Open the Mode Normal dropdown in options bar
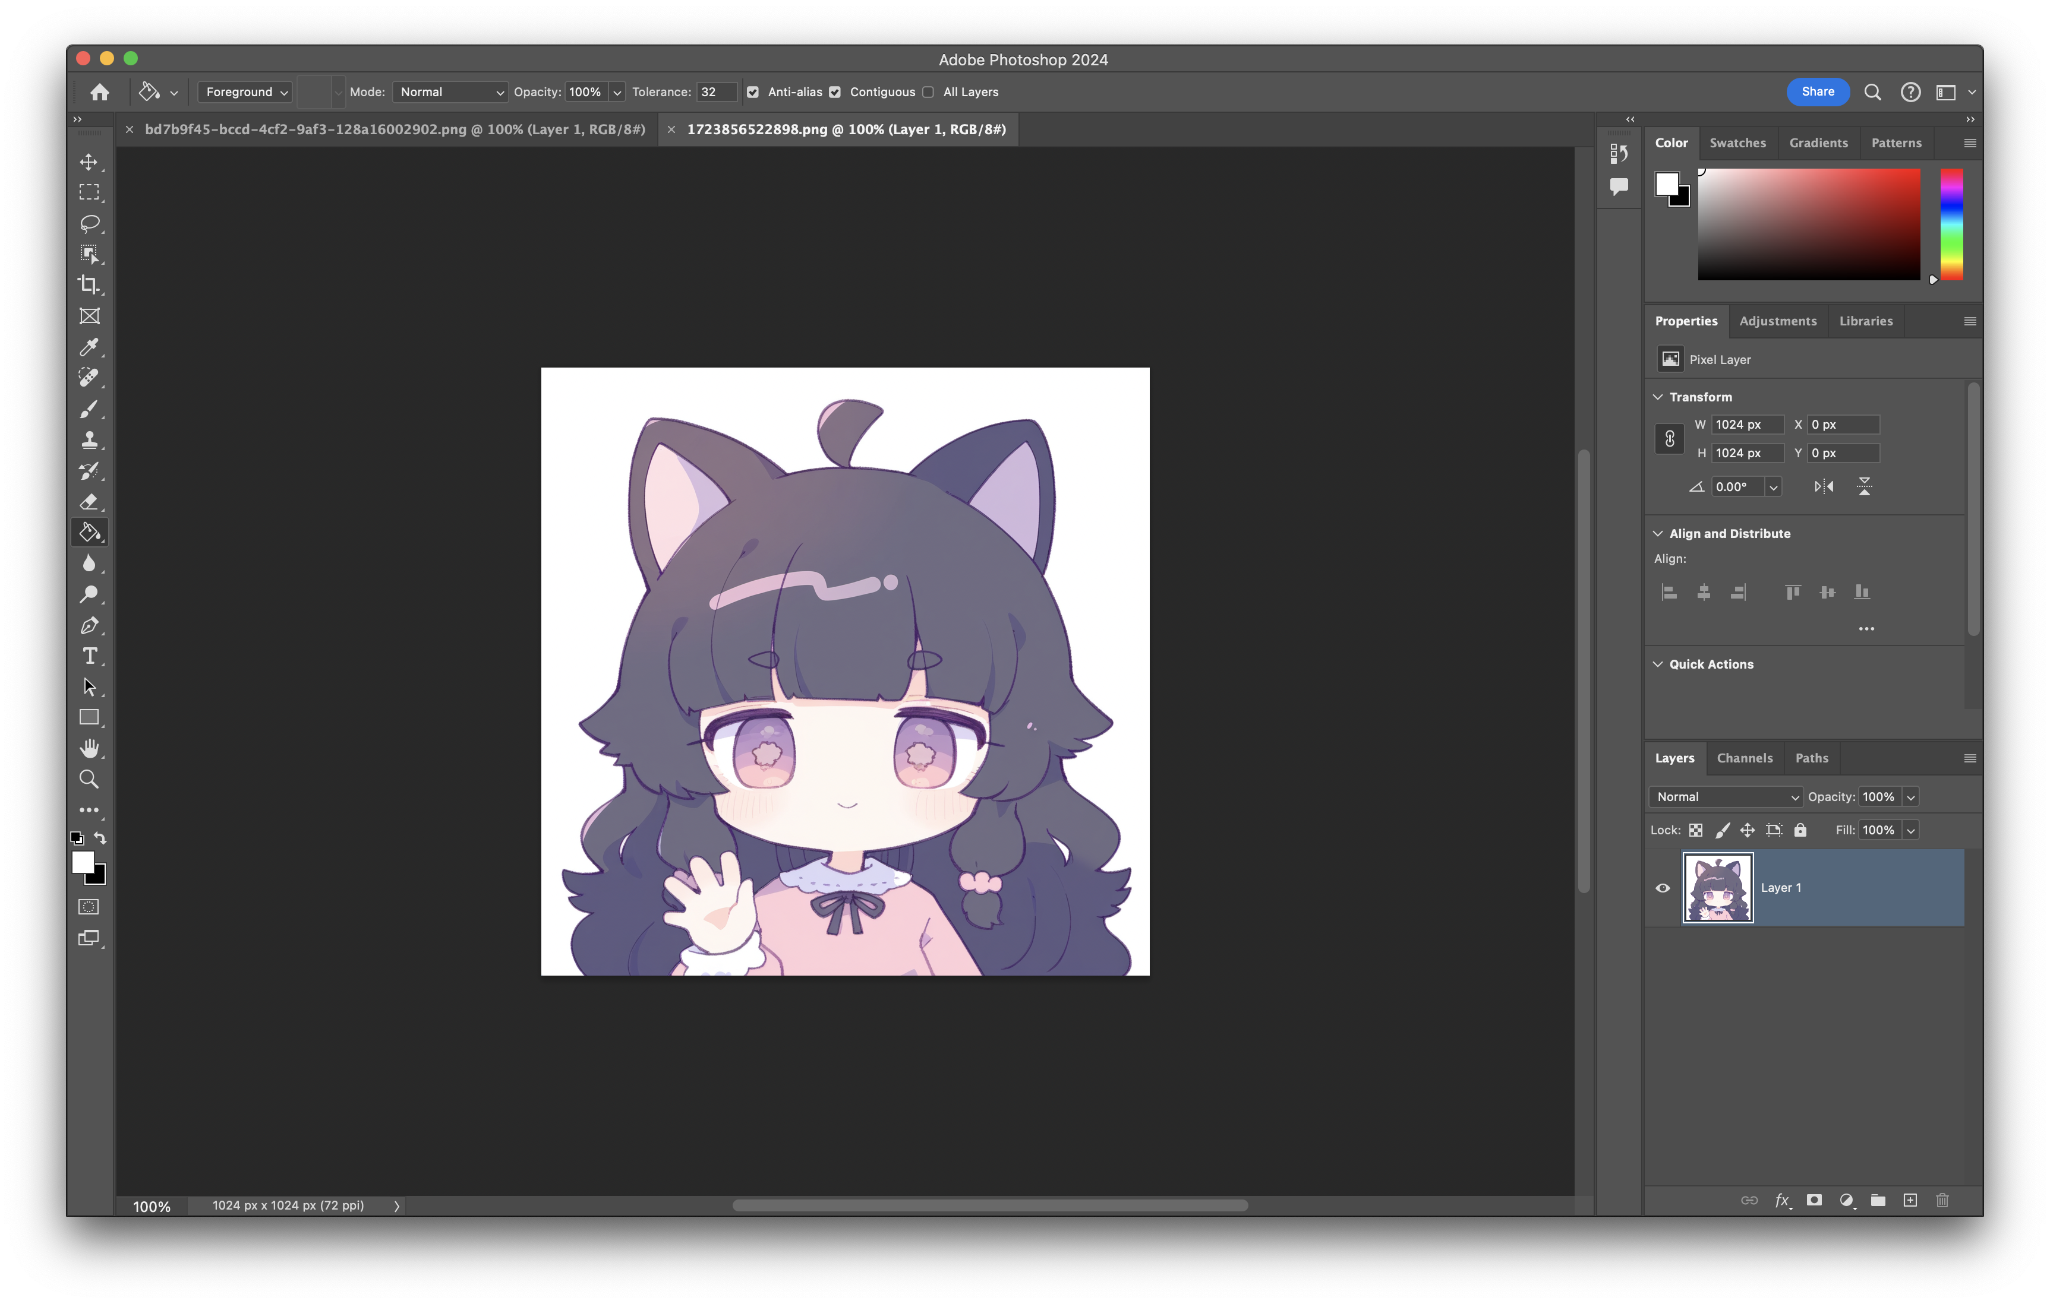 pos(449,92)
